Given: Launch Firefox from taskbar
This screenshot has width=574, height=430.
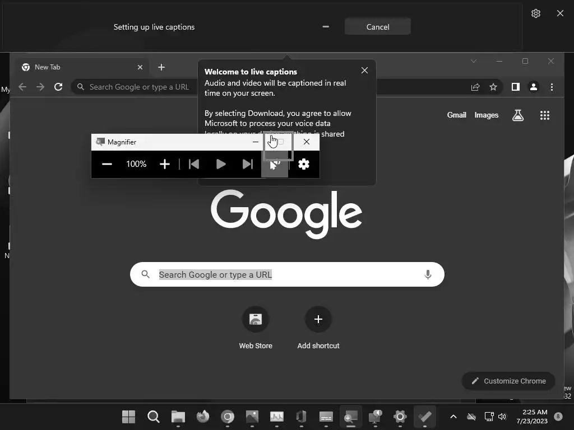Looking at the screenshot, I should coord(203,417).
